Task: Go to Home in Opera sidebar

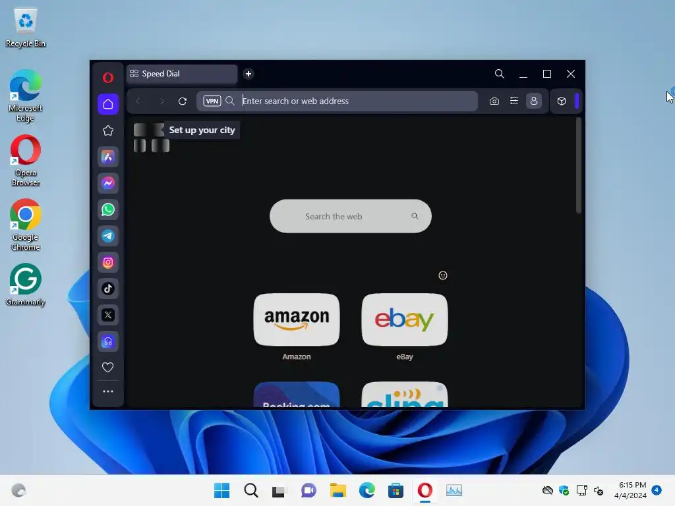Action: tap(108, 104)
